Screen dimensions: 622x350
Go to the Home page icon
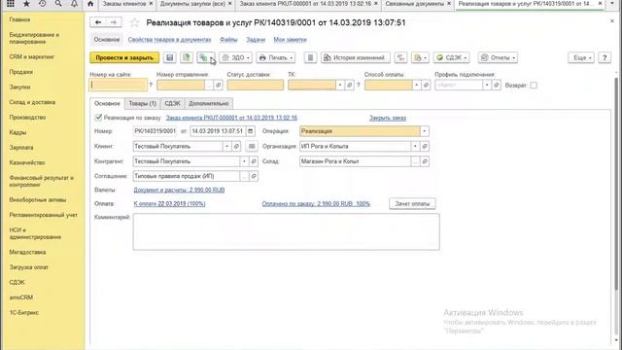coord(90,4)
